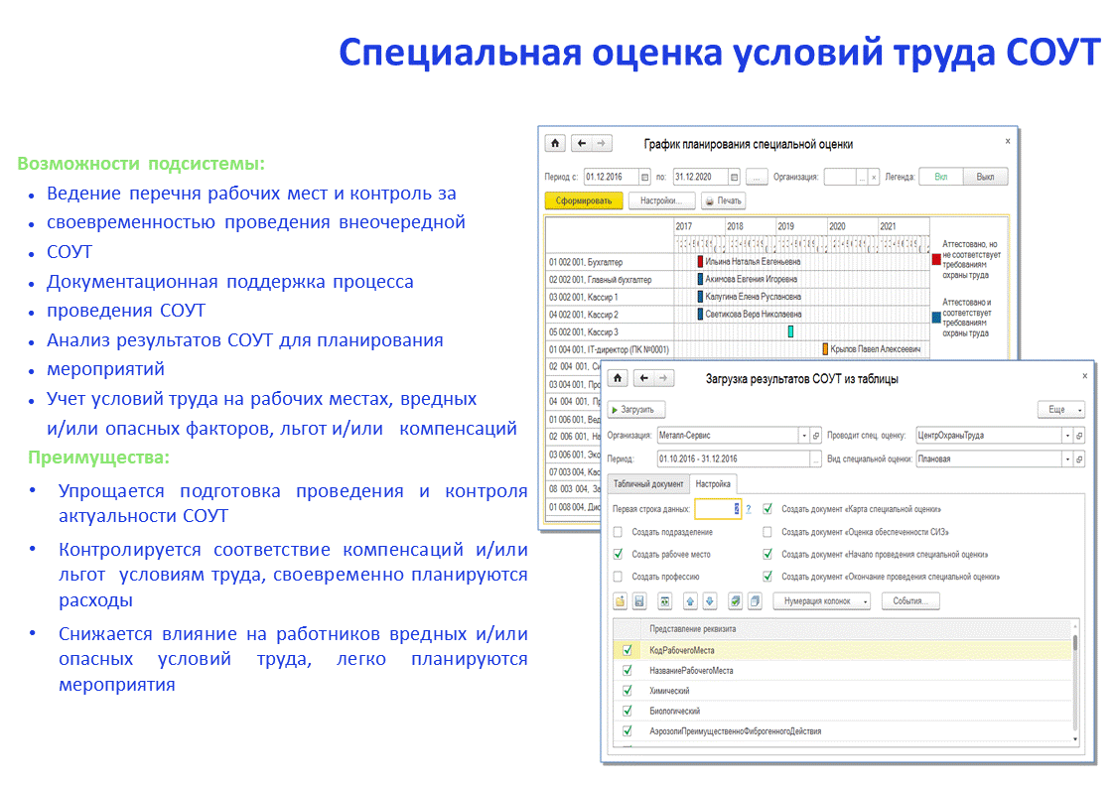Image resolution: width=1115 pixels, height=788 pixels.
Task: Toggle Создать подразделение checkbox
Action: click(x=618, y=532)
